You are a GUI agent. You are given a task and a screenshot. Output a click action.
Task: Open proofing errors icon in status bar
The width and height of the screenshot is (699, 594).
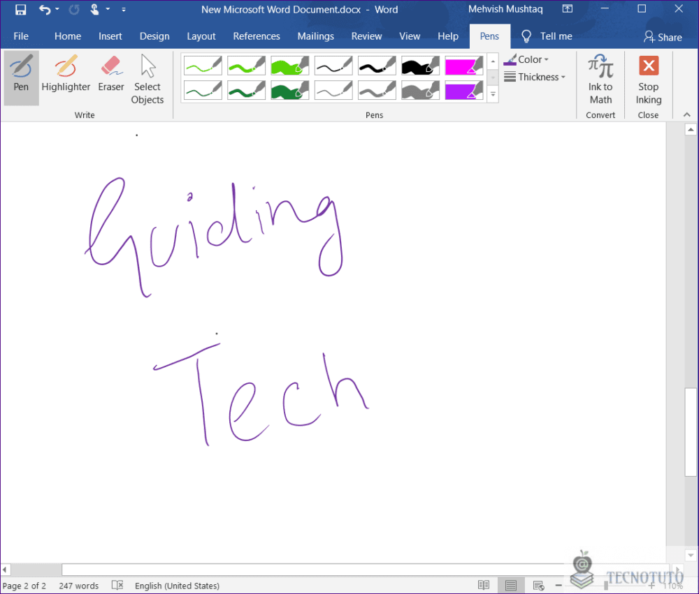point(117,586)
